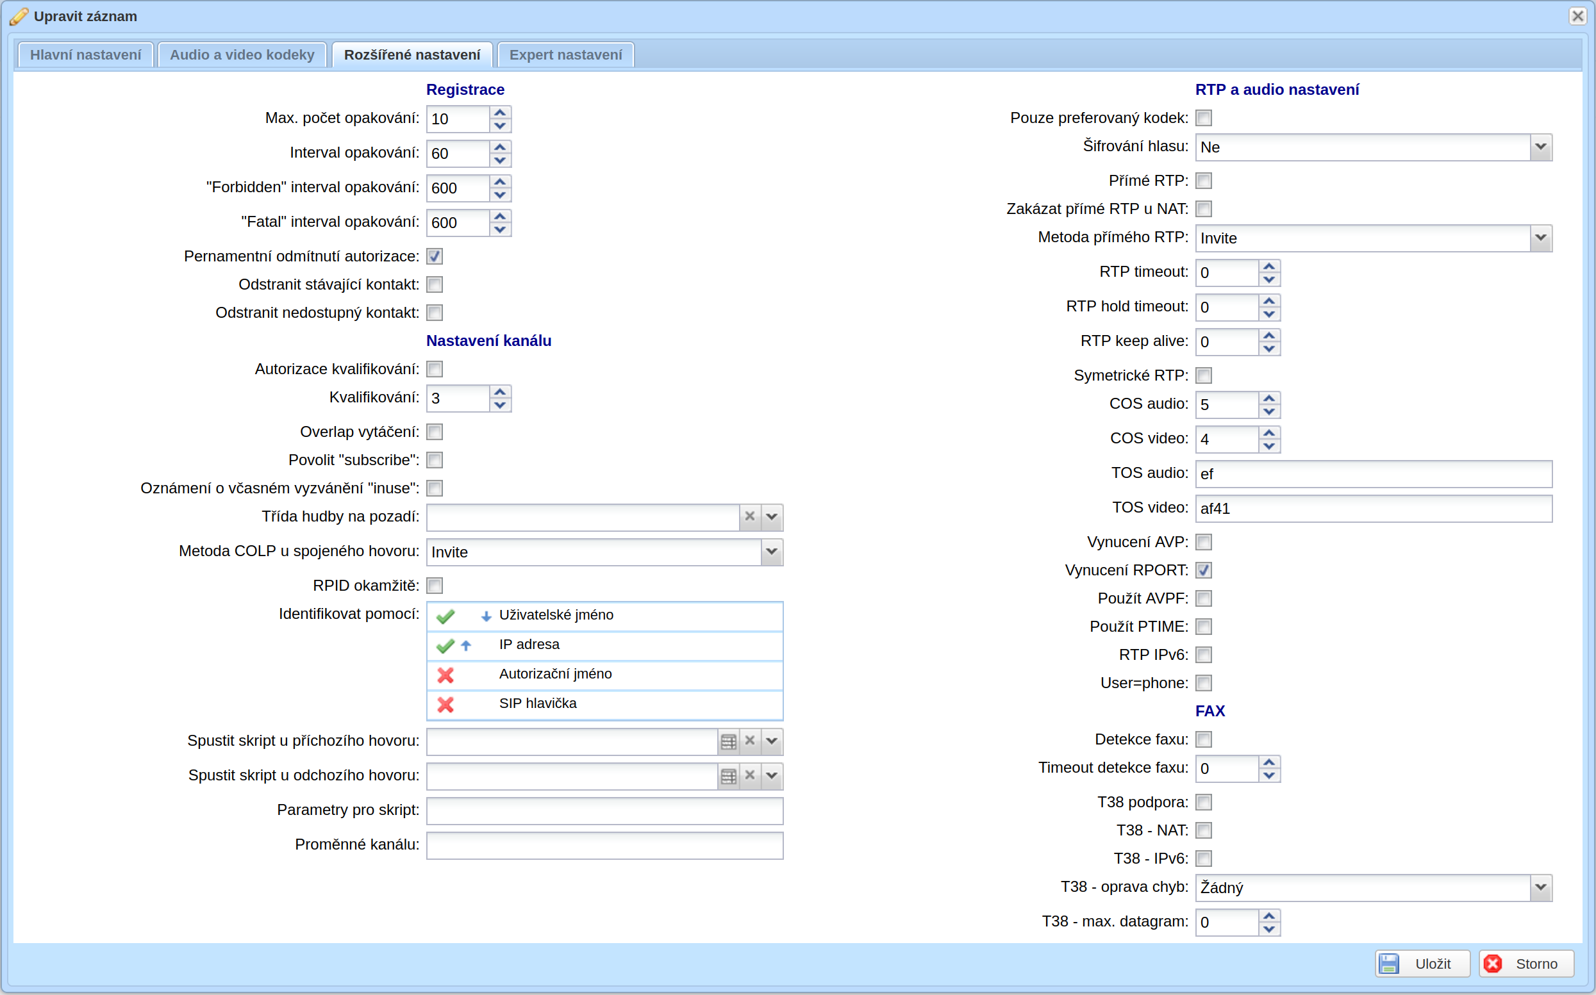Click the Proměnné kanálu input field
The height and width of the screenshot is (995, 1596).
click(x=604, y=845)
